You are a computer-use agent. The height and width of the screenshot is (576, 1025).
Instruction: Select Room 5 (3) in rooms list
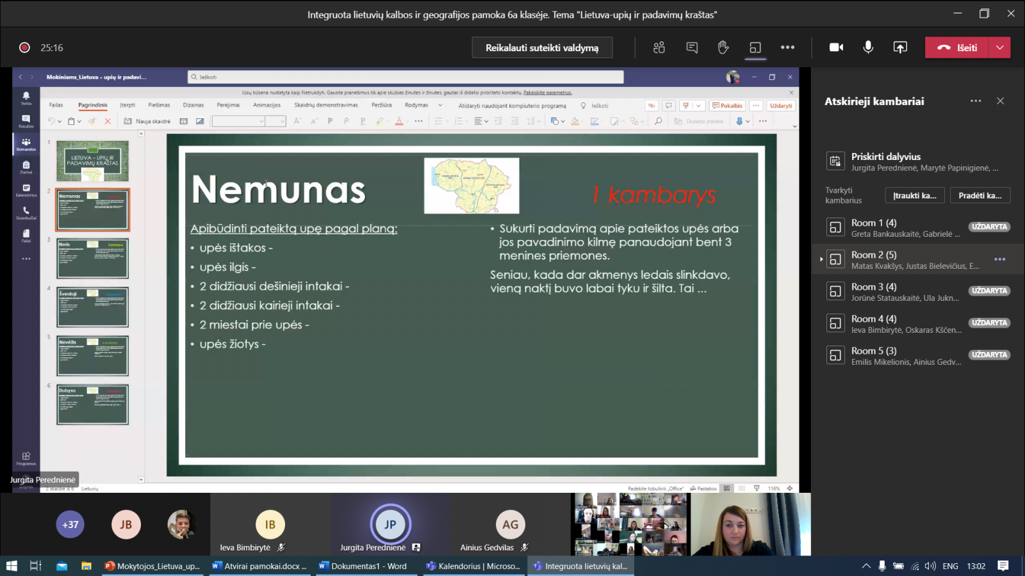918,355
